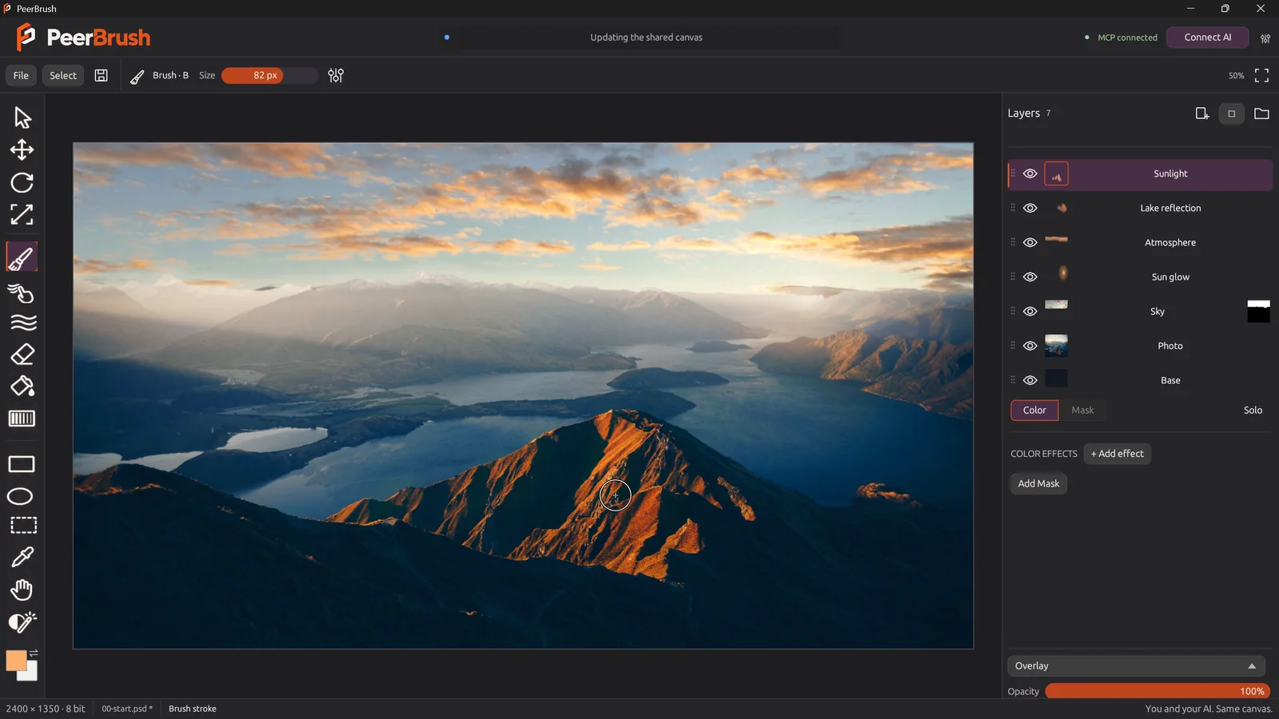Switch to the Mask tab

tap(1082, 410)
